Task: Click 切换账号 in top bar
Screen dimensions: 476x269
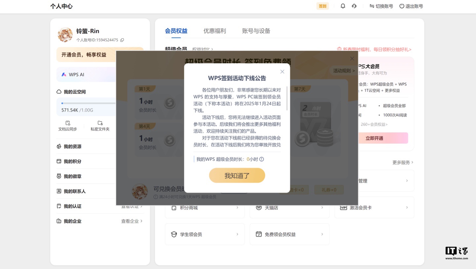Action: pyautogui.click(x=381, y=6)
